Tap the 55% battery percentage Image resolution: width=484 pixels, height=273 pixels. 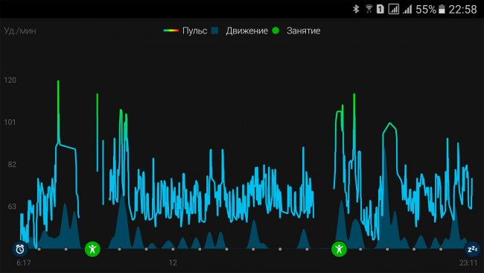point(426,9)
